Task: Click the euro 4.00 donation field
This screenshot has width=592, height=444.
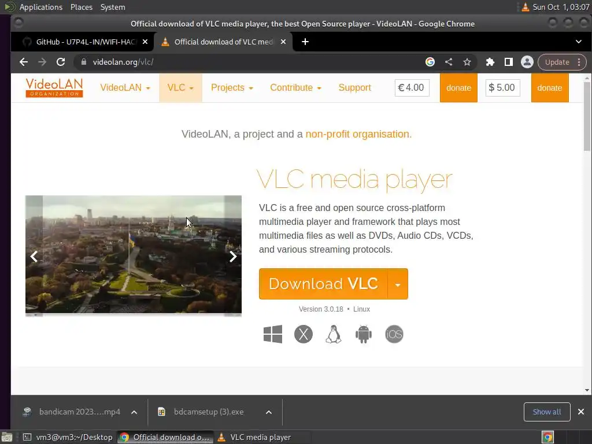Action: click(x=412, y=88)
